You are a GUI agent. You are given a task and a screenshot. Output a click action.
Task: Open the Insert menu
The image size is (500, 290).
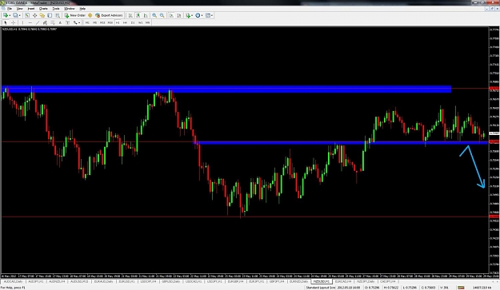31,9
